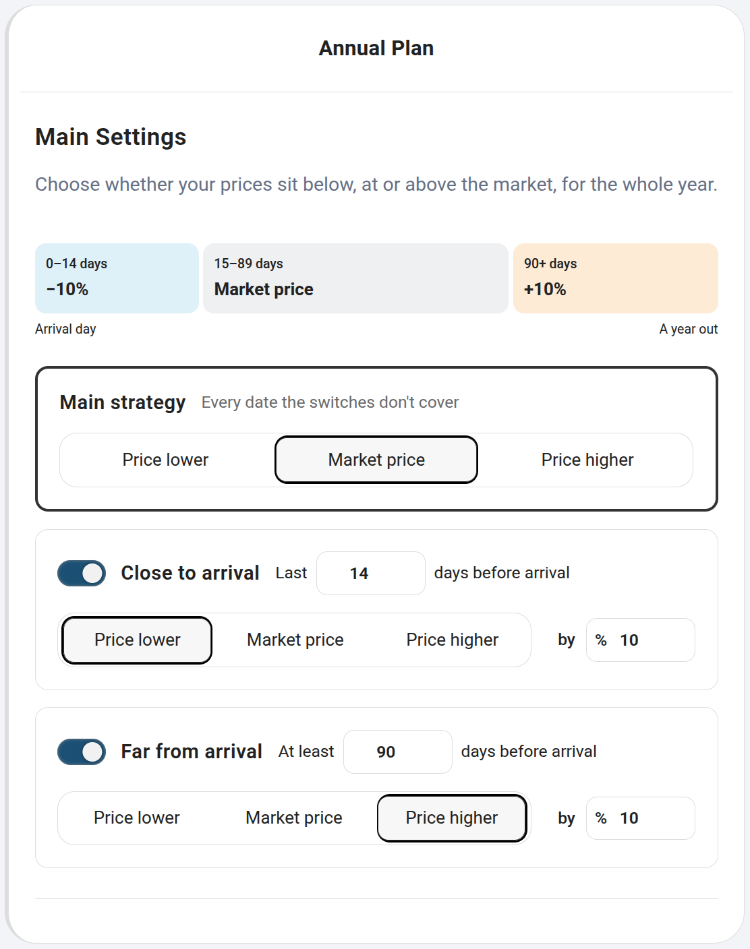The width and height of the screenshot is (750, 949).
Task: Select Price lower in Main strategy
Action: click(x=166, y=460)
